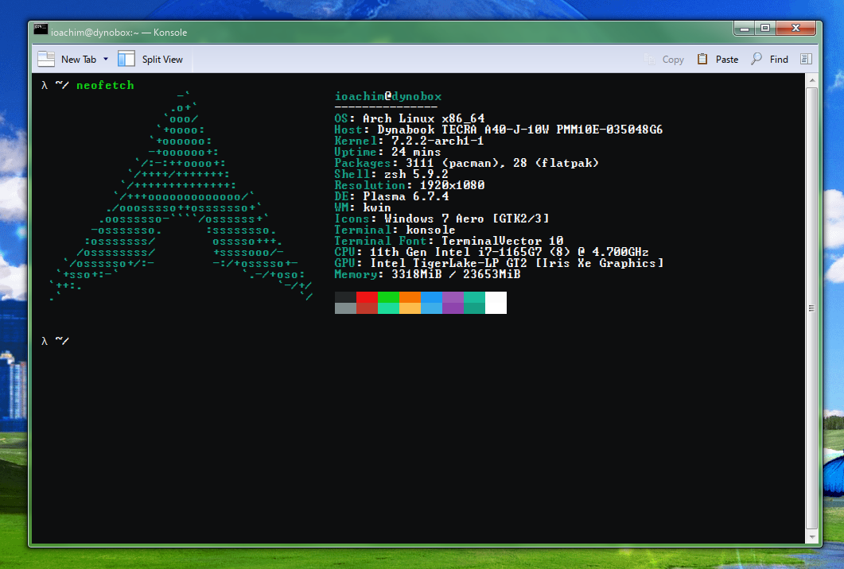Click the 'Resolution: 1920x1080' line
844x569 pixels.
click(410, 185)
